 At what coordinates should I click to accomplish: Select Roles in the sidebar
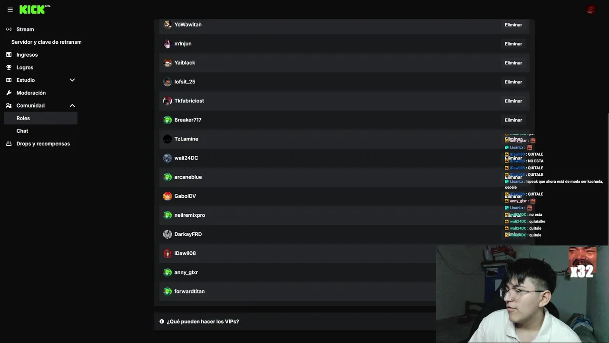pos(23,118)
